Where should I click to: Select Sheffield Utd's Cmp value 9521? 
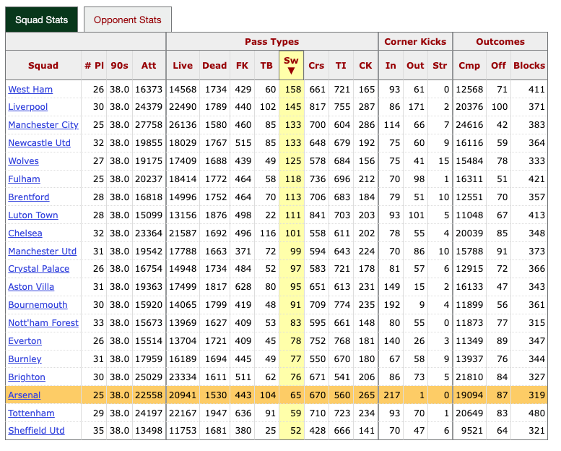[x=472, y=431]
